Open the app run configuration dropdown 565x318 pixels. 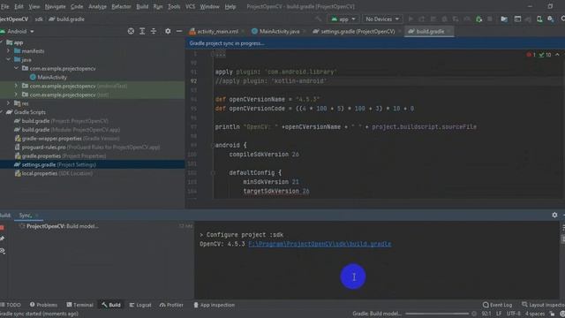coord(343,19)
